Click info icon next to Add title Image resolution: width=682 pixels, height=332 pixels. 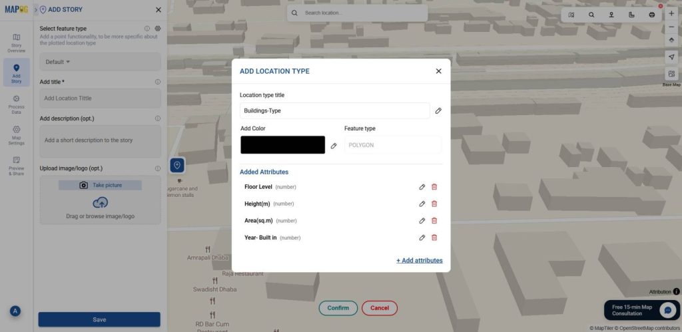tap(158, 82)
